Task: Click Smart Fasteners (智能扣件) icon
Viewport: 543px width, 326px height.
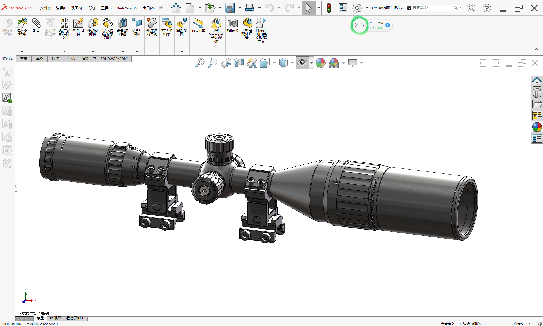Action: 78,27
